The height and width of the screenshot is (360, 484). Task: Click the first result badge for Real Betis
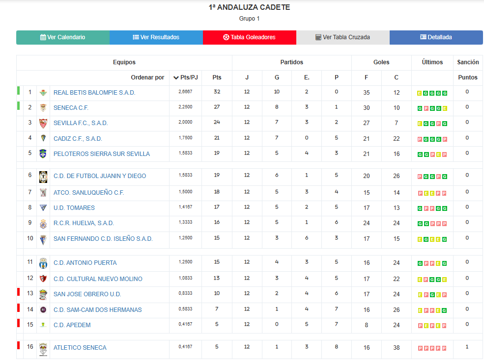pyautogui.click(x=419, y=93)
